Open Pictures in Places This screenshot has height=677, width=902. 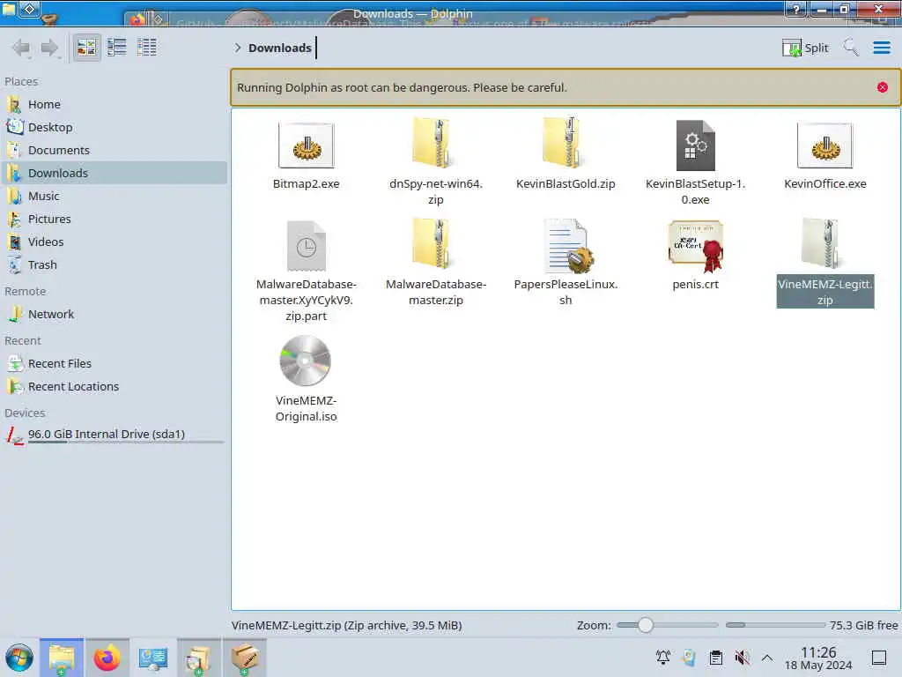click(x=115, y=219)
